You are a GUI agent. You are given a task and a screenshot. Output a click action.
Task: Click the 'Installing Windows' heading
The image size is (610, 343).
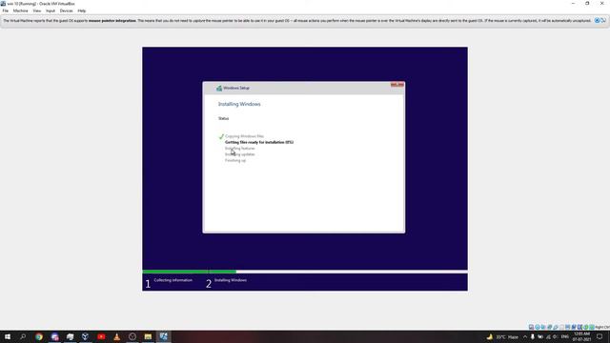(x=239, y=104)
